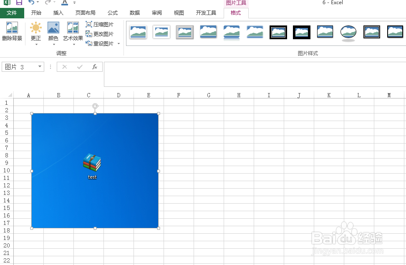Switch to the 数据 (Data) tab
This screenshot has width=406, height=265.
[x=135, y=13]
